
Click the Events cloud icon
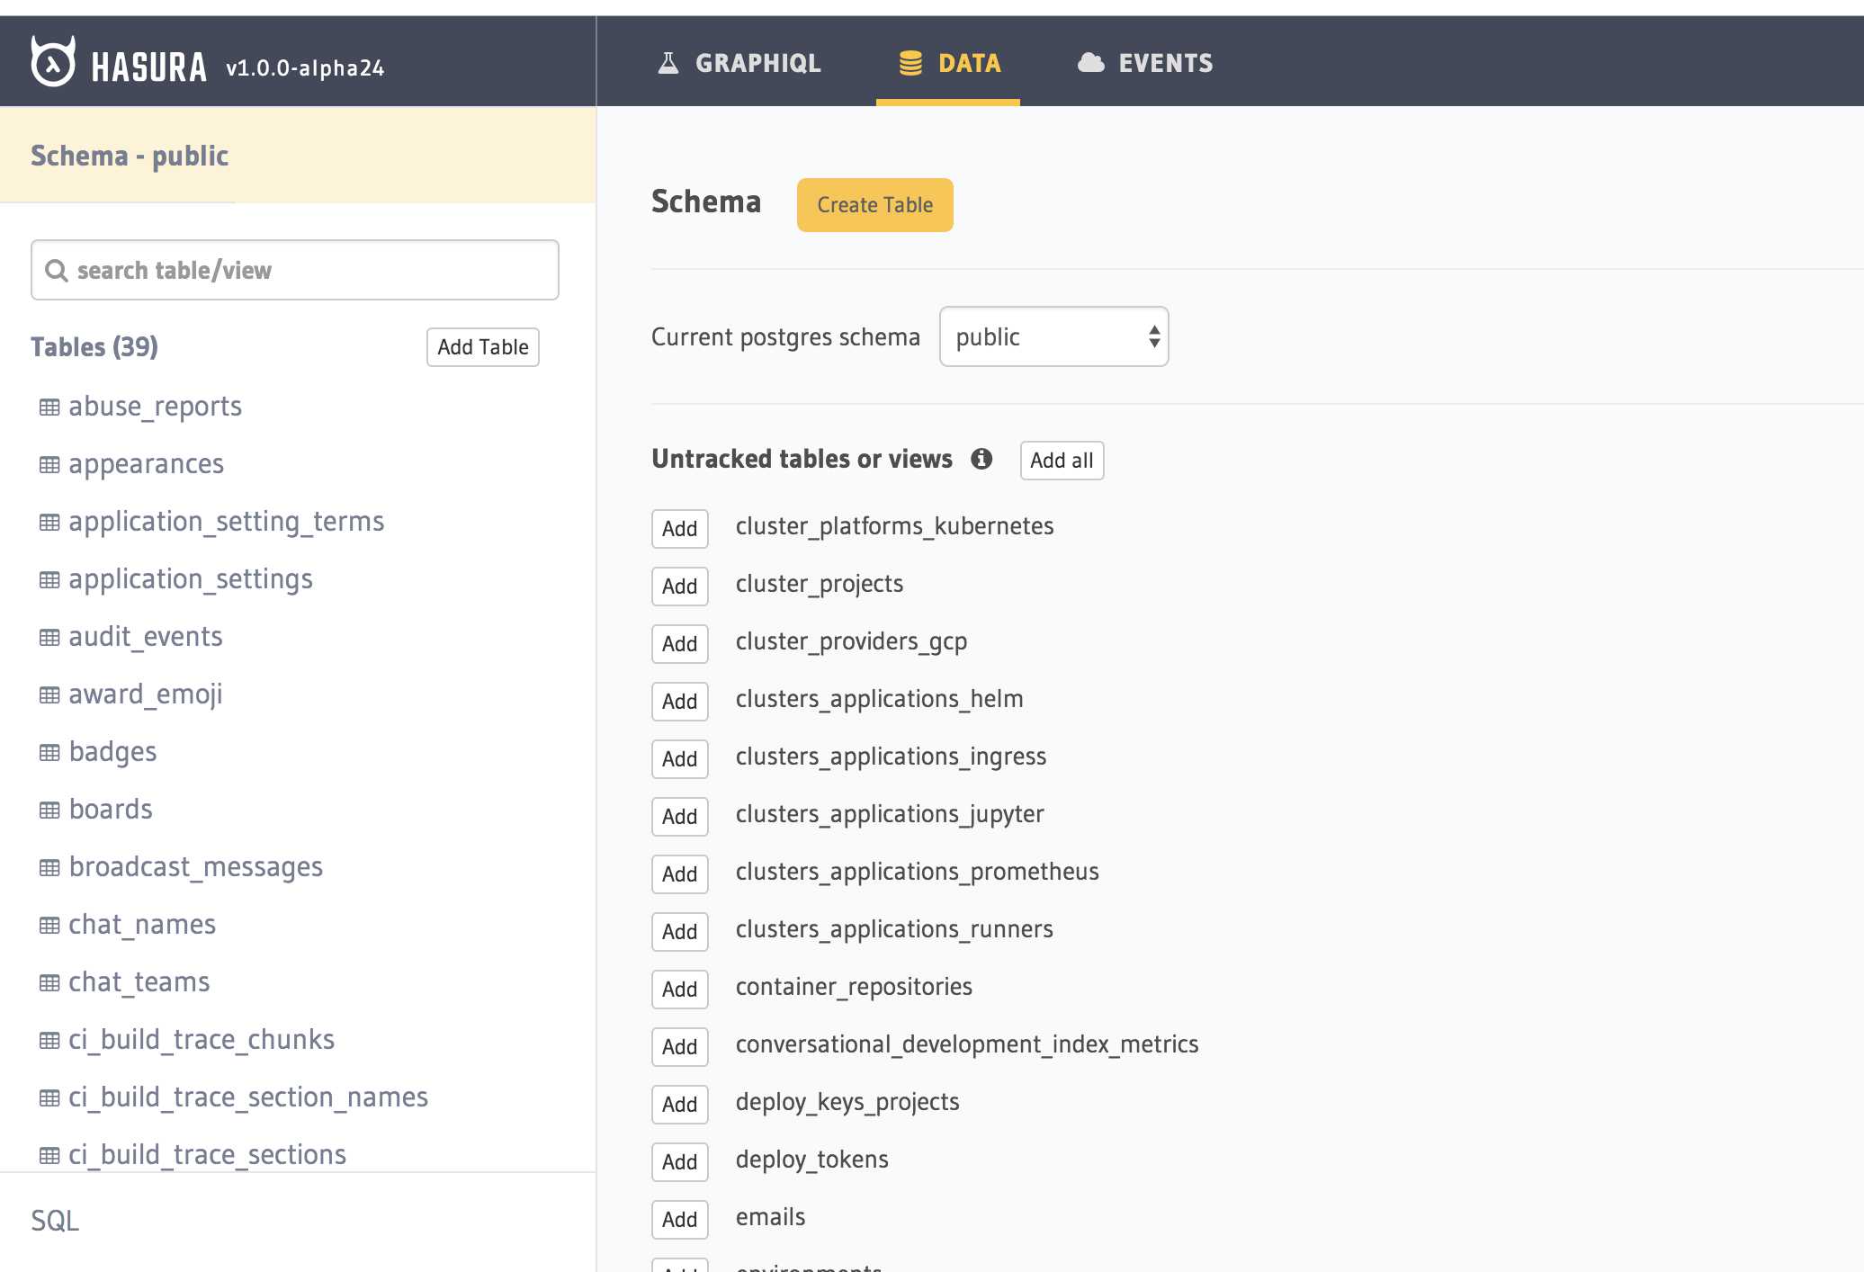[x=1090, y=63]
